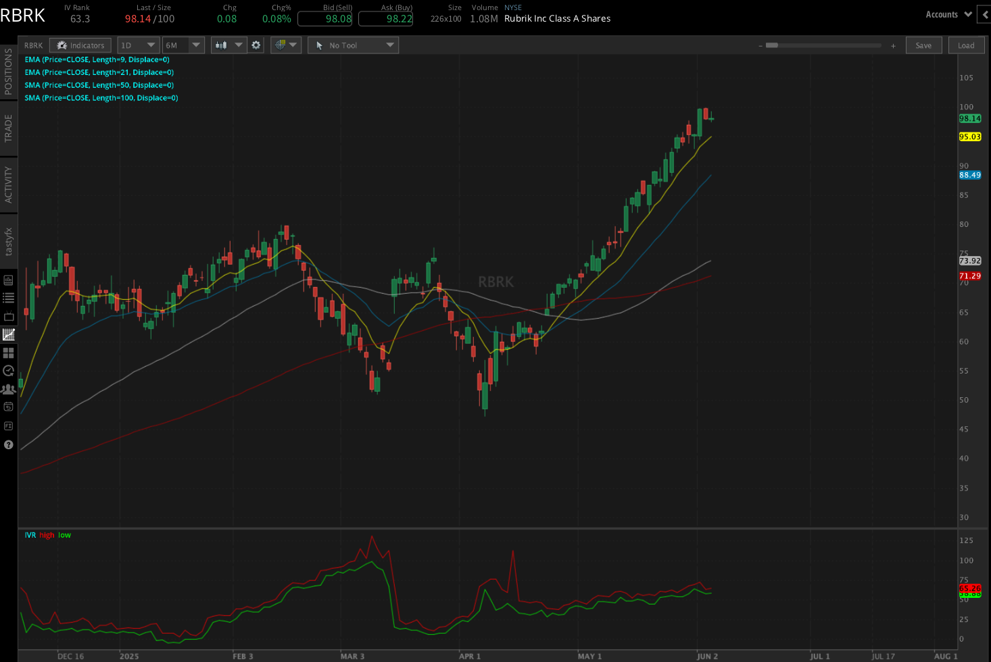The width and height of the screenshot is (991, 662).
Task: Click the follow traders icon
Action: point(9,388)
